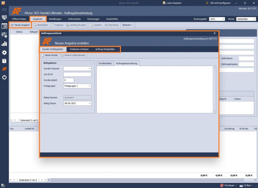Click the Löschen toolbar button
The image size is (258, 188).
click(96, 25)
